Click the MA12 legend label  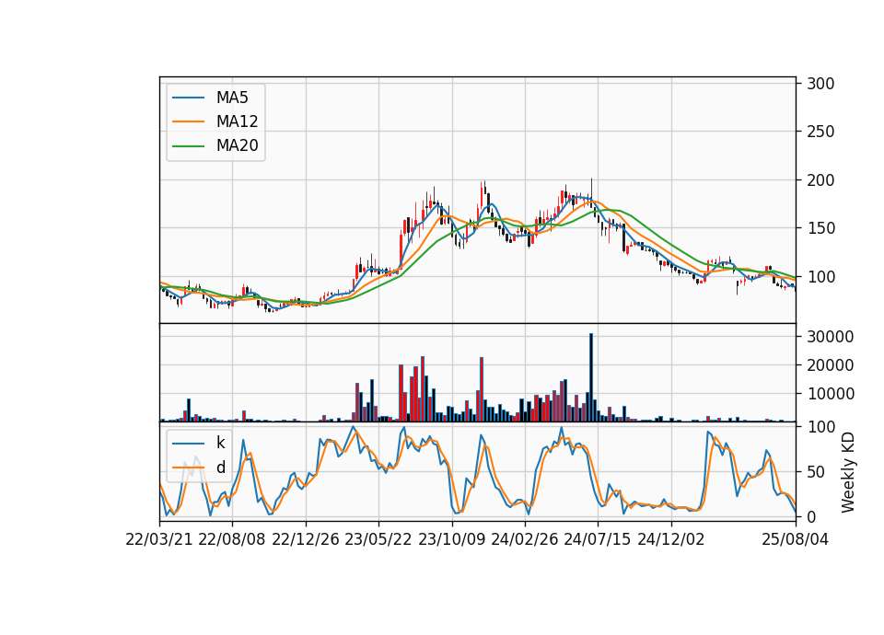[237, 121]
